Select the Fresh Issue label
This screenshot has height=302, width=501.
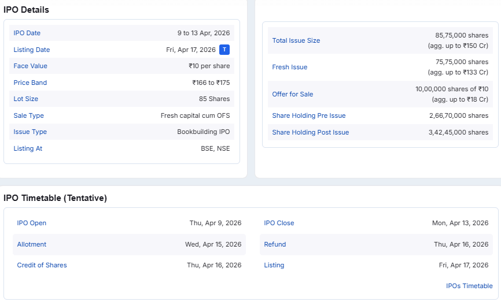[290, 67]
